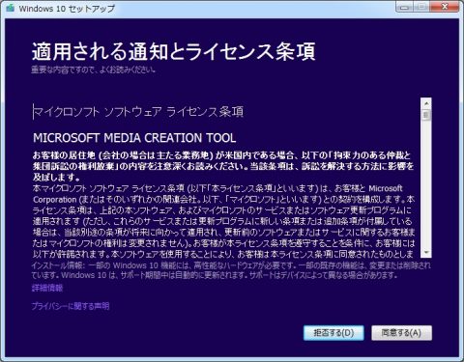Close the Windows 10 セットアップ window
This screenshot has height=362, width=464.
click(x=445, y=7)
